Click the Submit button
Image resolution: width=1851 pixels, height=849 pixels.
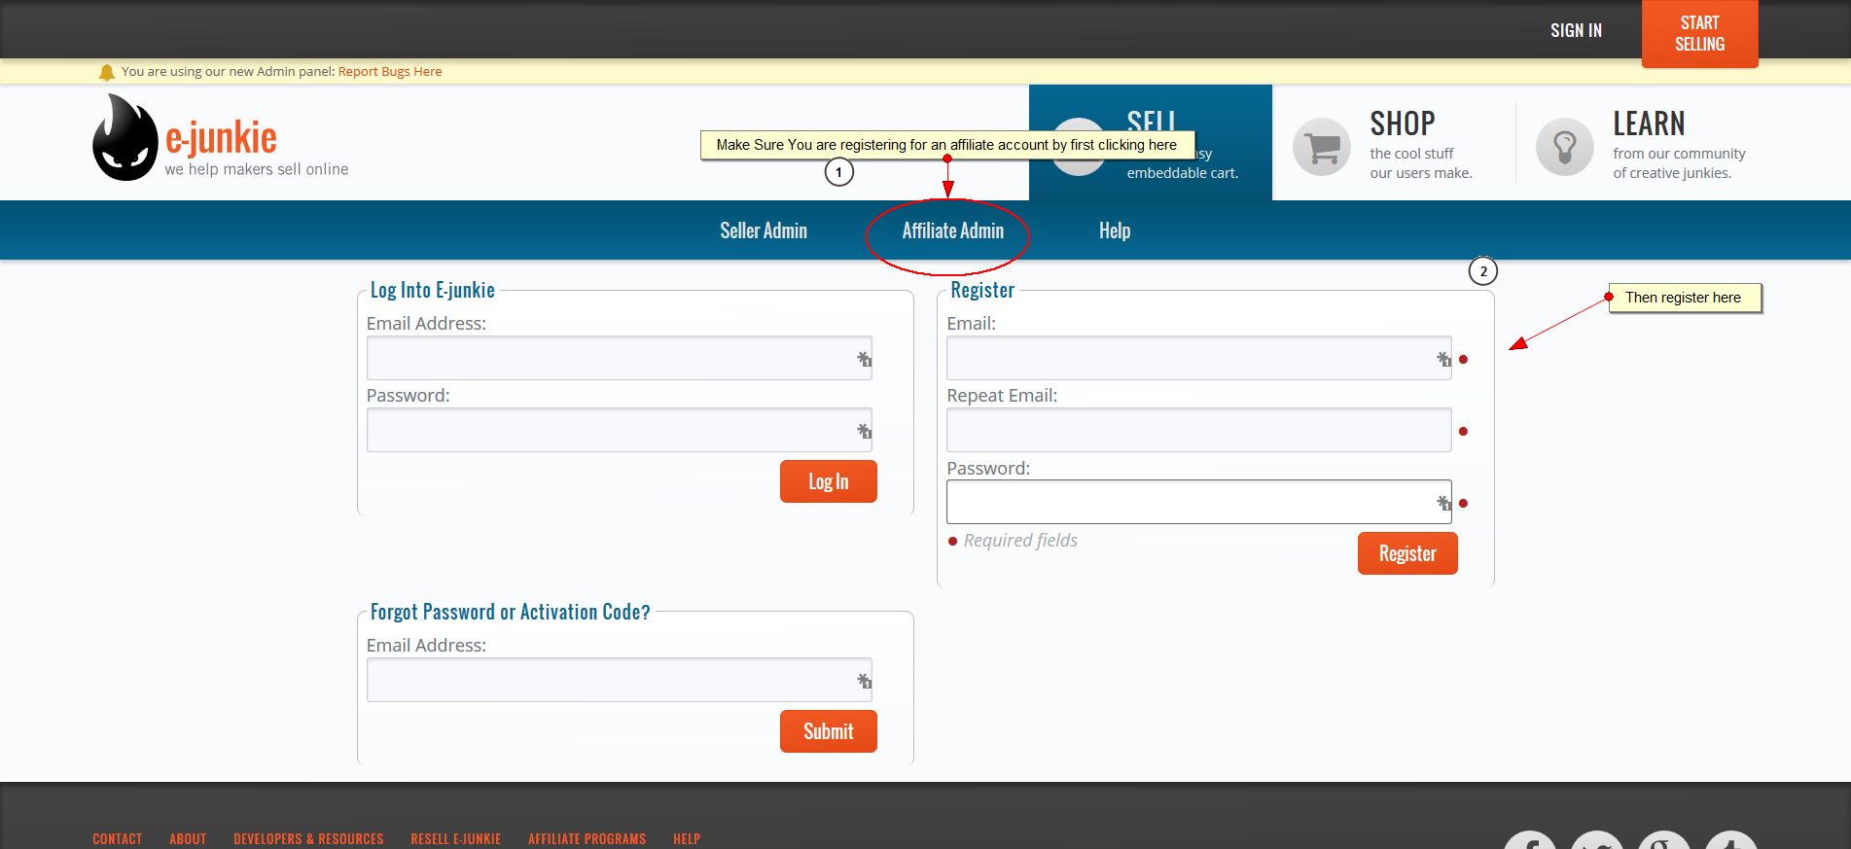pyautogui.click(x=828, y=731)
